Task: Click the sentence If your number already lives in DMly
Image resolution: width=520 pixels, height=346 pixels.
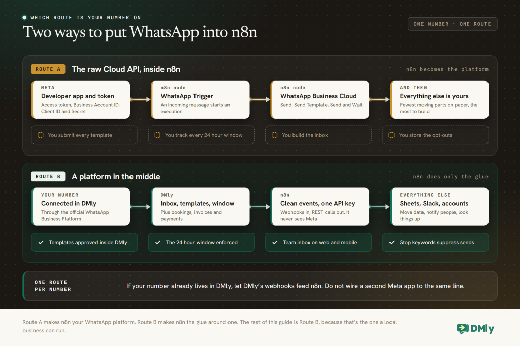Action: (295, 286)
